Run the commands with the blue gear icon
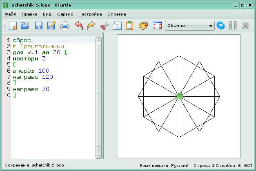 click(221, 26)
